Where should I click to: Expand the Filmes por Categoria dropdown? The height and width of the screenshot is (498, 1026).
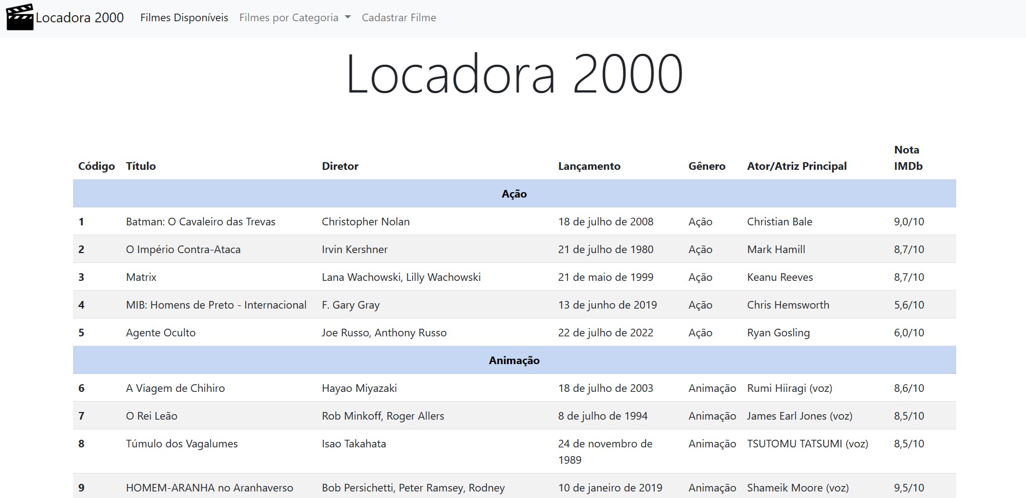pyautogui.click(x=294, y=17)
